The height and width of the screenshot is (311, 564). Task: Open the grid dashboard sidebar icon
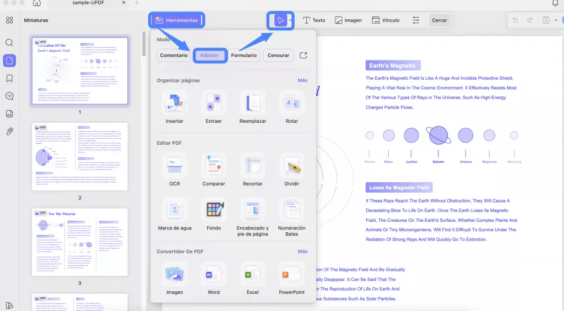pos(9,20)
